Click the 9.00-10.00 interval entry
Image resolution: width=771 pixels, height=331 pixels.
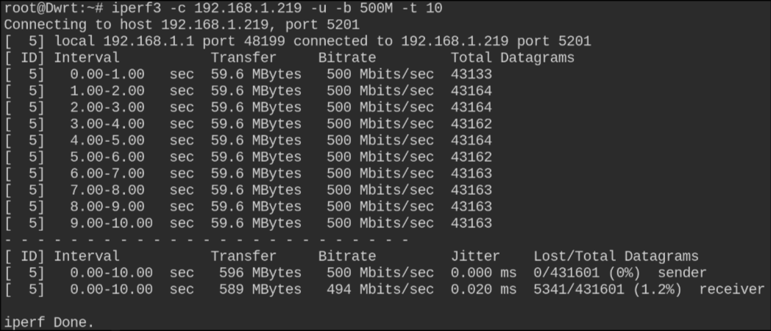(x=111, y=223)
